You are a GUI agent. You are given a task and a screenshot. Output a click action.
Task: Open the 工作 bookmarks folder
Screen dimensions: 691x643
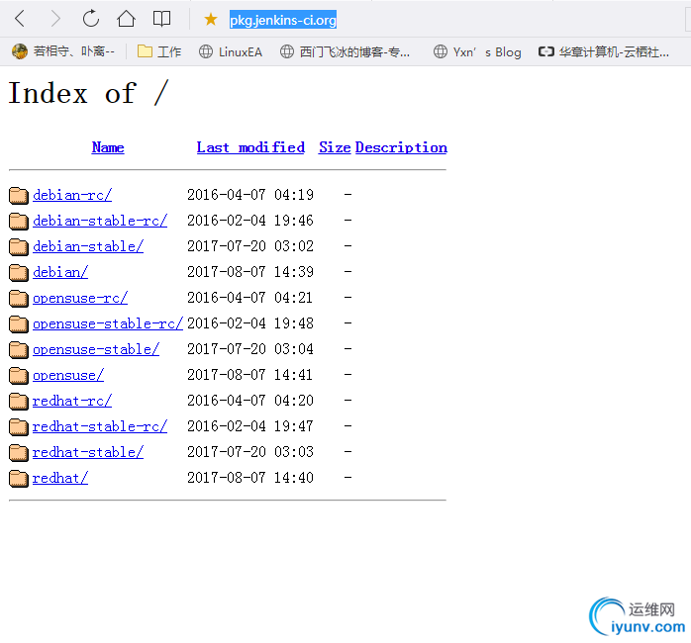click(159, 51)
